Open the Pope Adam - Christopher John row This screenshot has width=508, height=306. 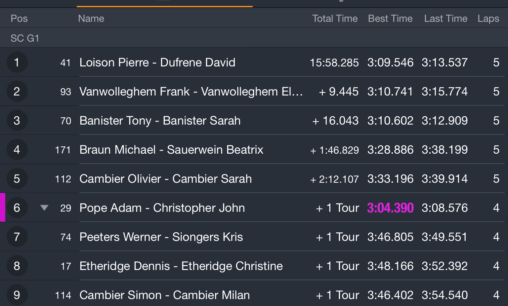[254, 208]
